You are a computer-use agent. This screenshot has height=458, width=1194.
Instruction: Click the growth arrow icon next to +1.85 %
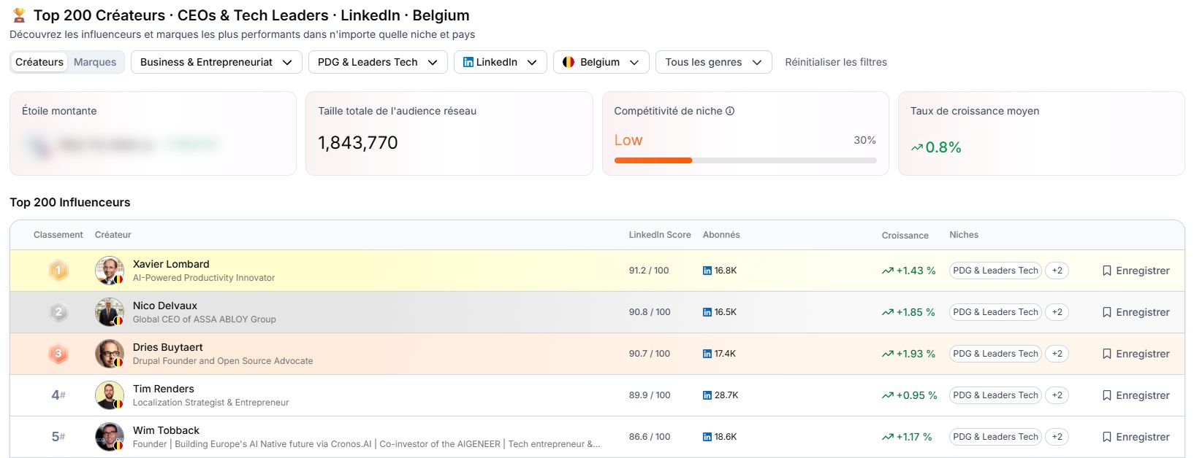(x=888, y=312)
